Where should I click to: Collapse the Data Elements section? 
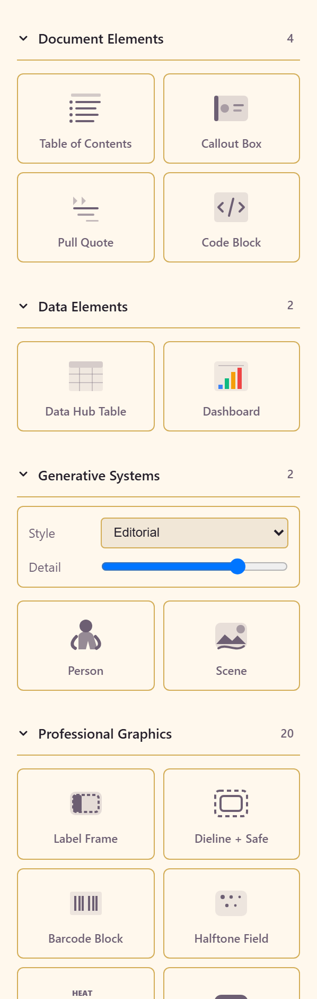[x=23, y=307]
